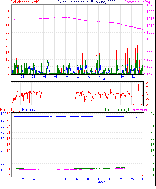Click the rainfall step at 11 hours
The height and width of the screenshot is (189, 156).
(x=70, y=176)
